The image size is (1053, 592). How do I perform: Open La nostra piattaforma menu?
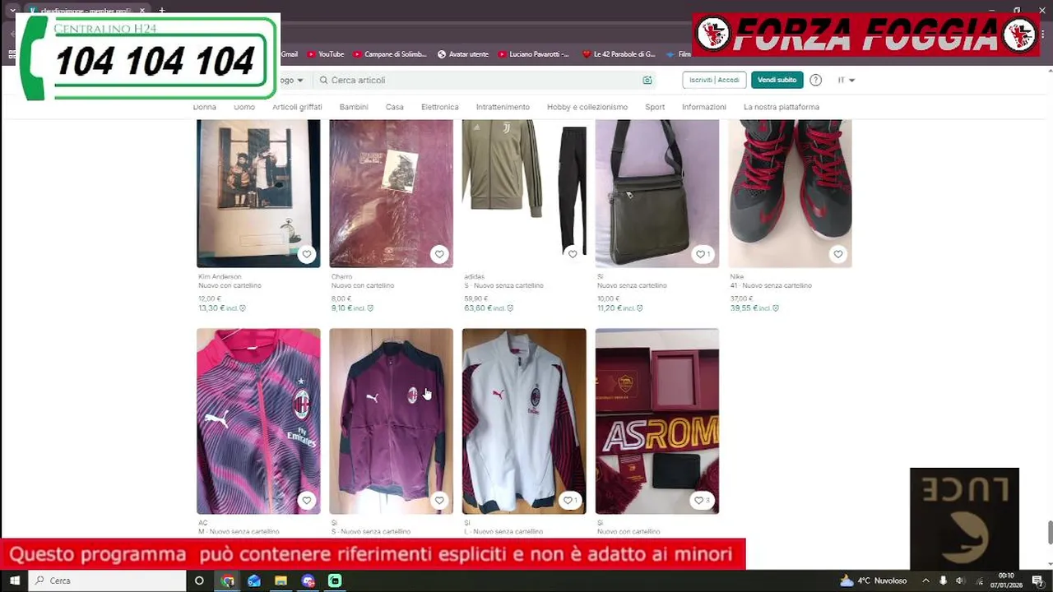click(x=782, y=107)
